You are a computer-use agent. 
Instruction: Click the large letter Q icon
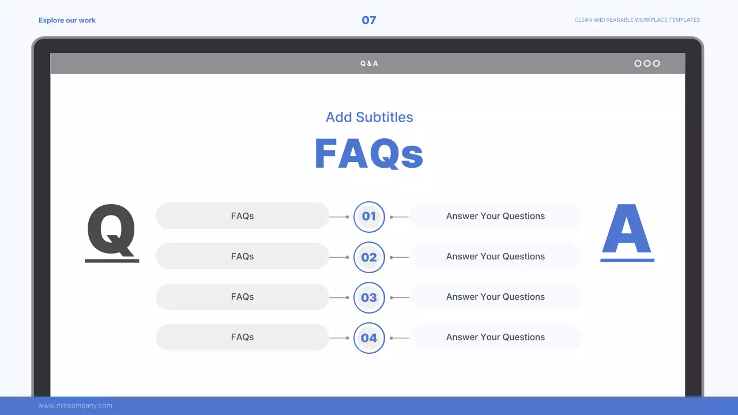111,232
